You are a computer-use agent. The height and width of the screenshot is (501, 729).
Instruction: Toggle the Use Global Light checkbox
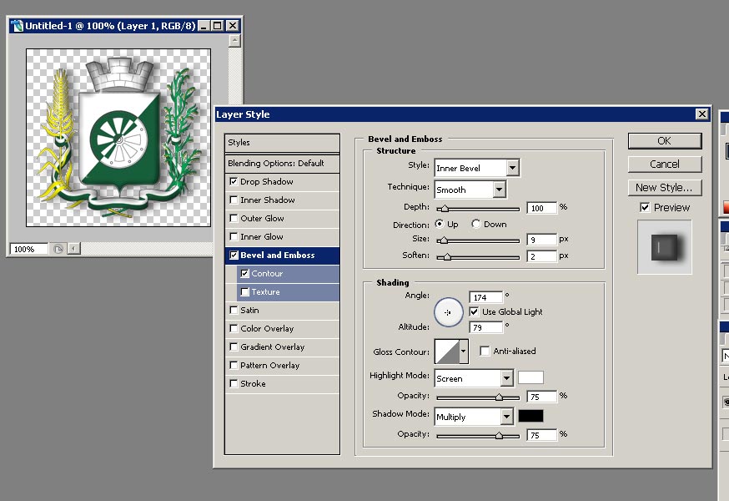[x=474, y=311]
